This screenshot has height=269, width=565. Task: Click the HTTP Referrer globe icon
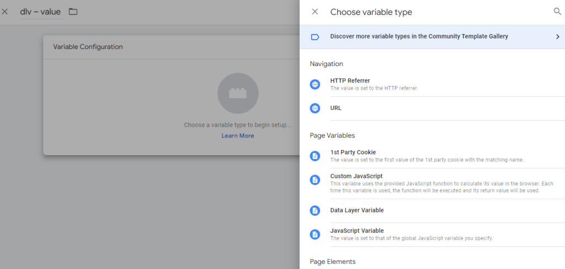tap(315, 84)
